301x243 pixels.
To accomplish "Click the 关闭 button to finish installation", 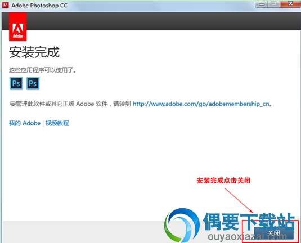I will pyautogui.click(x=274, y=233).
